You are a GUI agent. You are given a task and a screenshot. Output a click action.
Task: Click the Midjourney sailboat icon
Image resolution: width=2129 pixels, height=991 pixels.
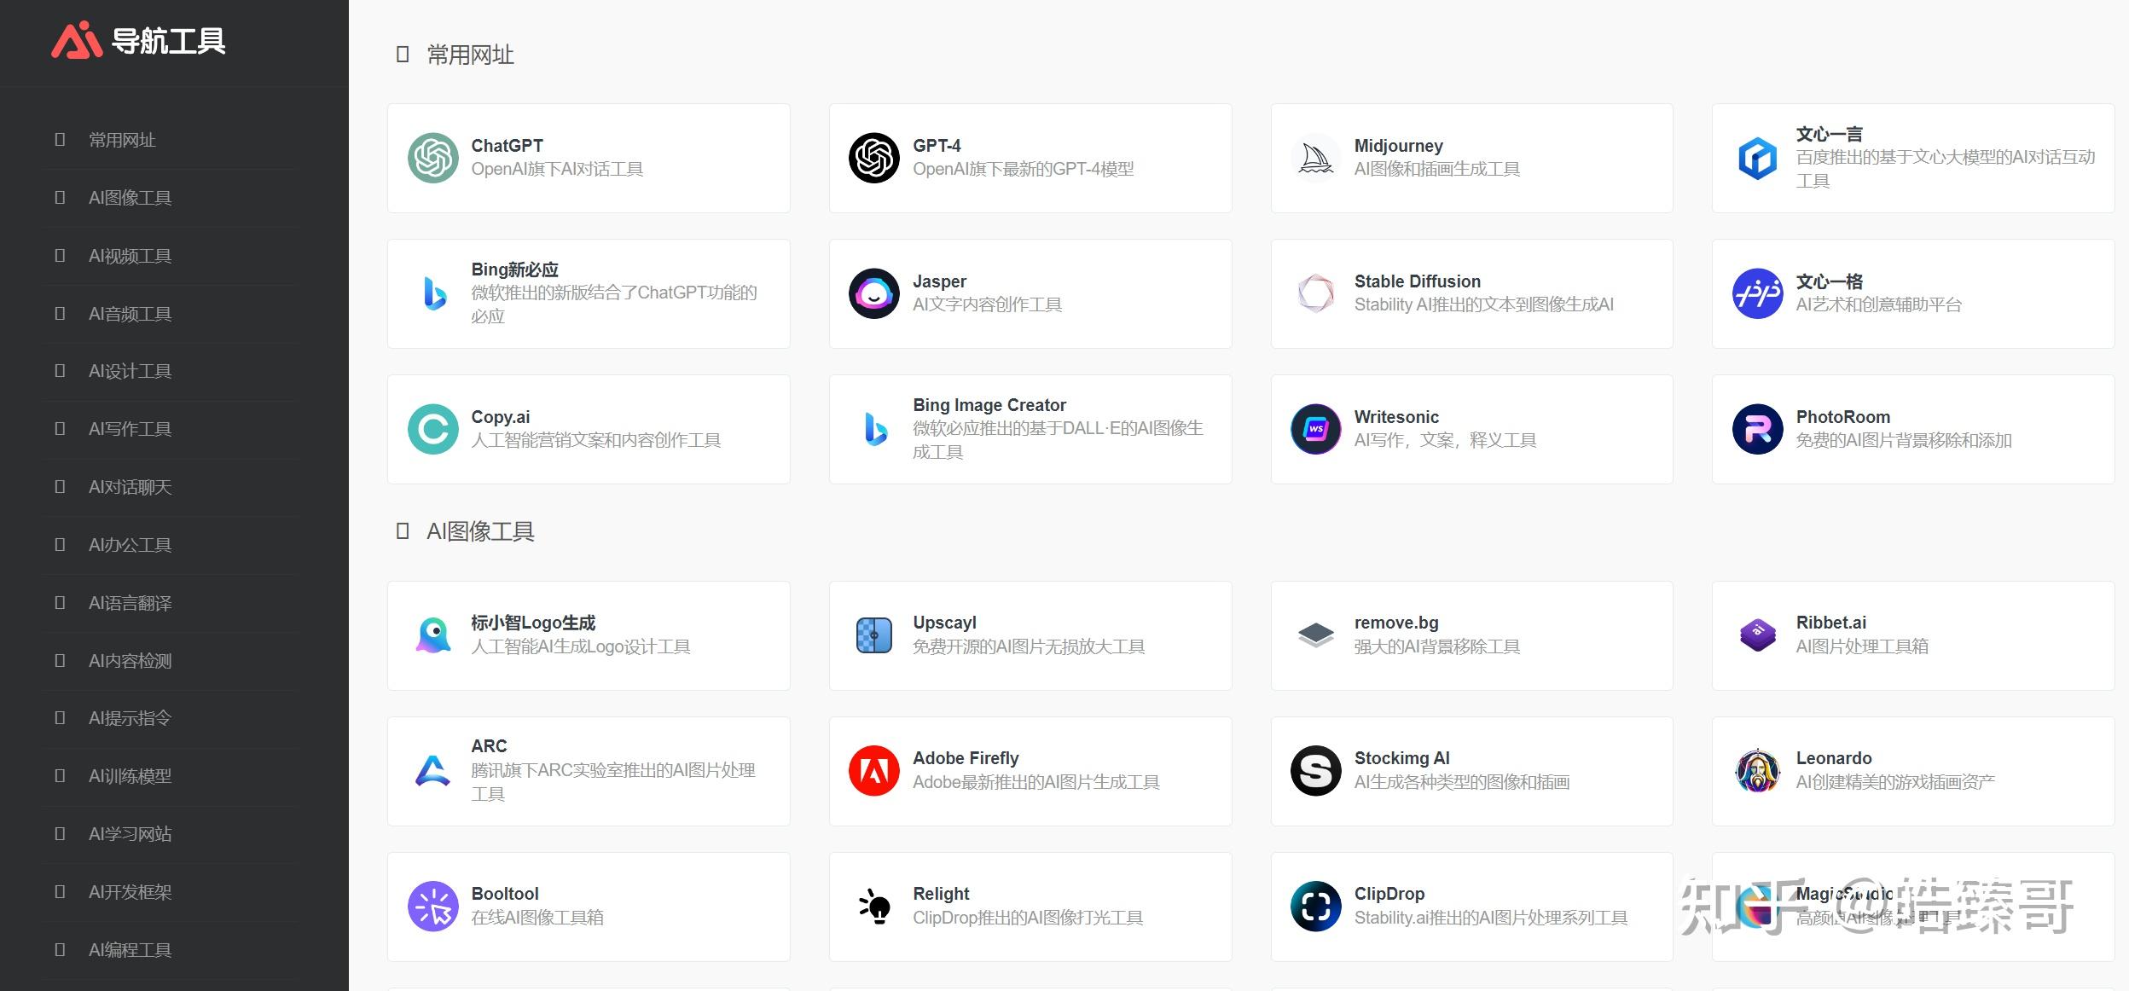[x=1315, y=158]
